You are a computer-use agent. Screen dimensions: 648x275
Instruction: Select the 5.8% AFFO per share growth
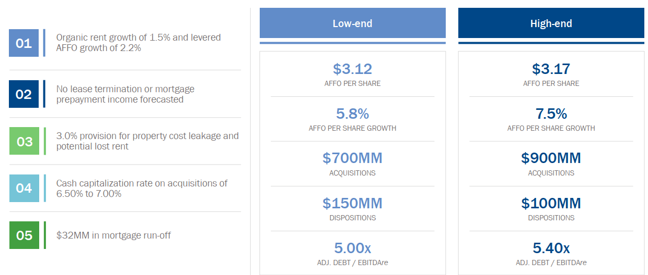(352, 114)
